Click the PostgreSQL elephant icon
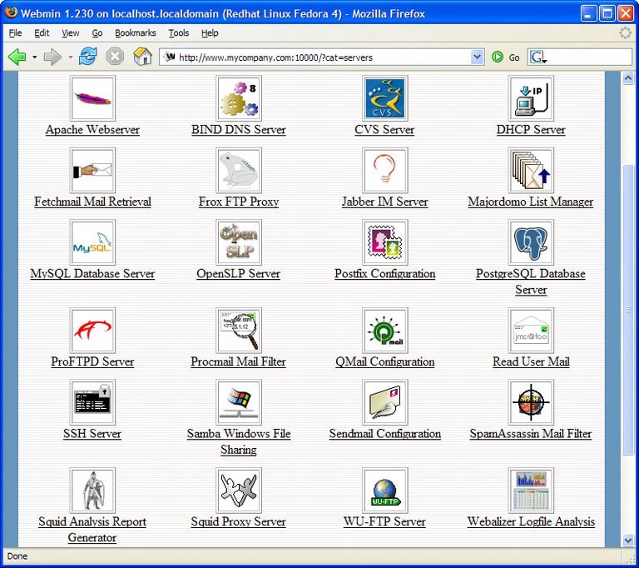Screen dimensions: 639x568 (531, 242)
